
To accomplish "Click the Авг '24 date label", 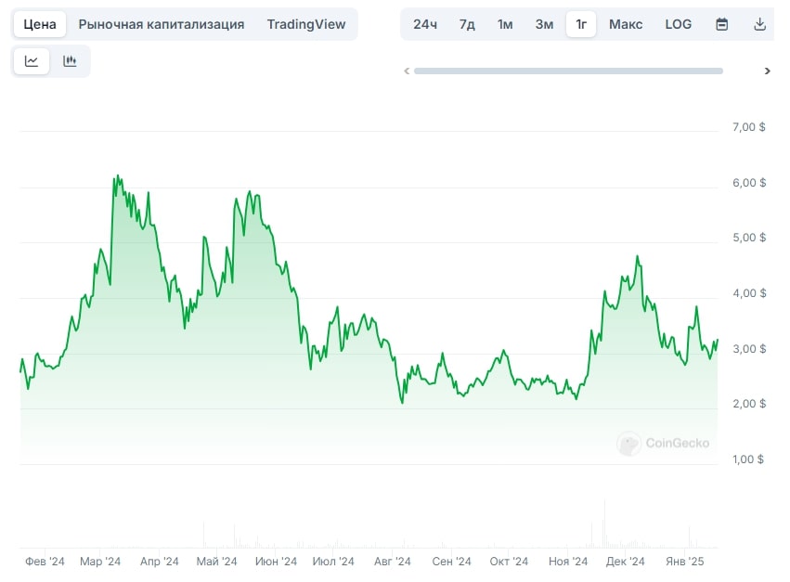I will coord(393,562).
